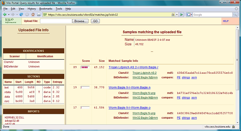The height and width of the screenshot is (131, 241).
Task: Compare asm for the Bagle.o sample
Action: [x=194, y=118]
